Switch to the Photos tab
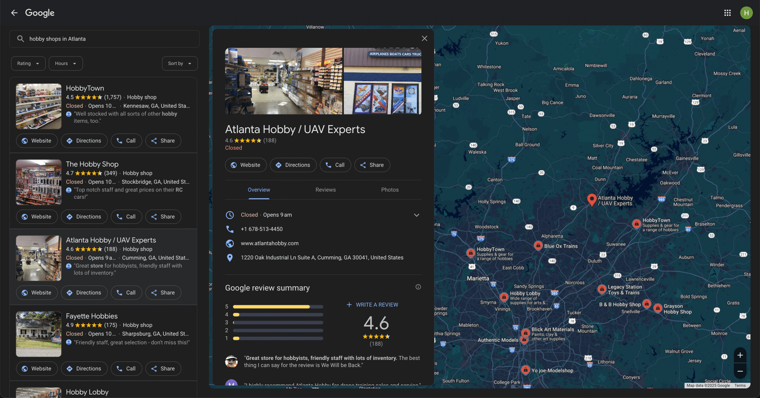Screen dimensions: 760x398 pos(390,190)
